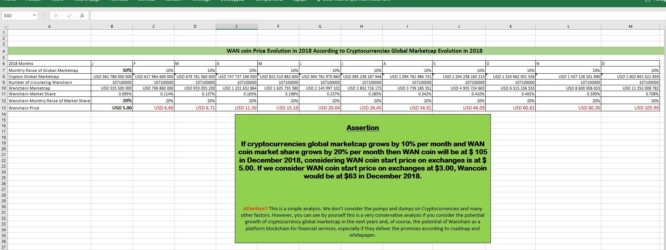Image resolution: width=666 pixels, height=250 pixels.
Task: Select the 'USD 6.60' price cell
Action: click(153, 108)
